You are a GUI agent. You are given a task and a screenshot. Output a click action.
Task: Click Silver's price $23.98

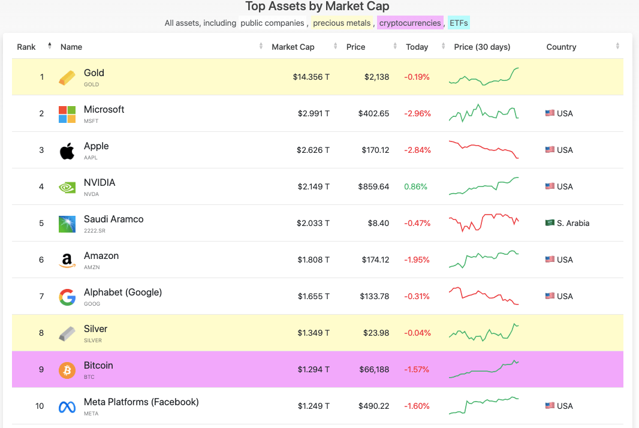tap(376, 333)
